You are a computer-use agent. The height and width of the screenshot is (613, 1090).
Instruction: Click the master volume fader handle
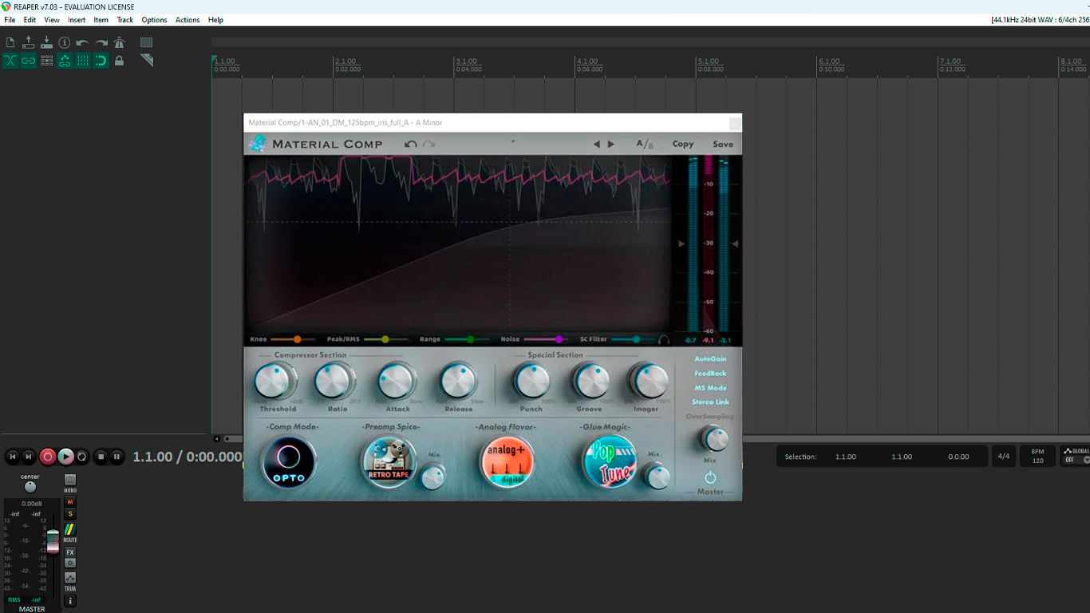53,542
